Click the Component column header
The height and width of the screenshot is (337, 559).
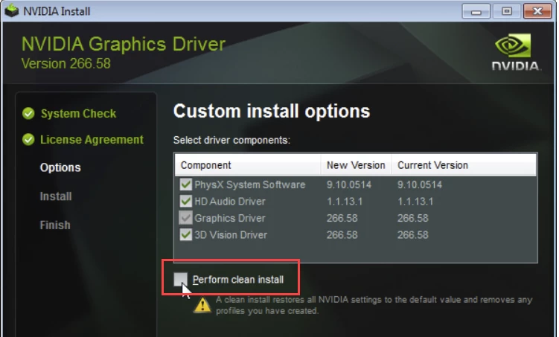pyautogui.click(x=248, y=165)
